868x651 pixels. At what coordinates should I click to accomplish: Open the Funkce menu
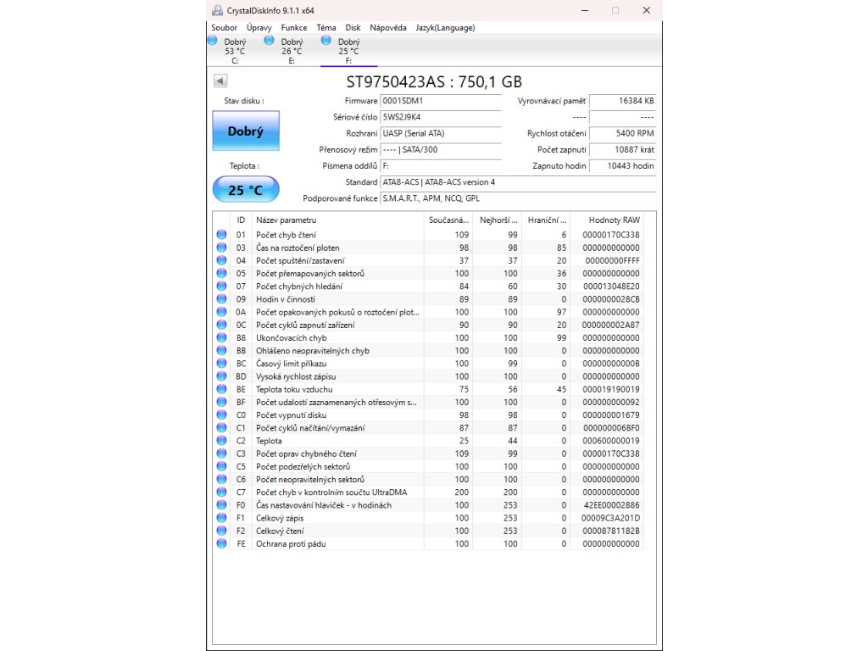tap(294, 27)
